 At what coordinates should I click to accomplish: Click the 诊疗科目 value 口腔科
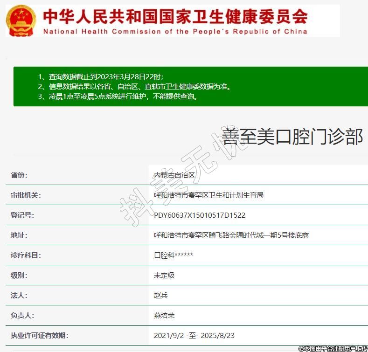pyautogui.click(x=174, y=255)
